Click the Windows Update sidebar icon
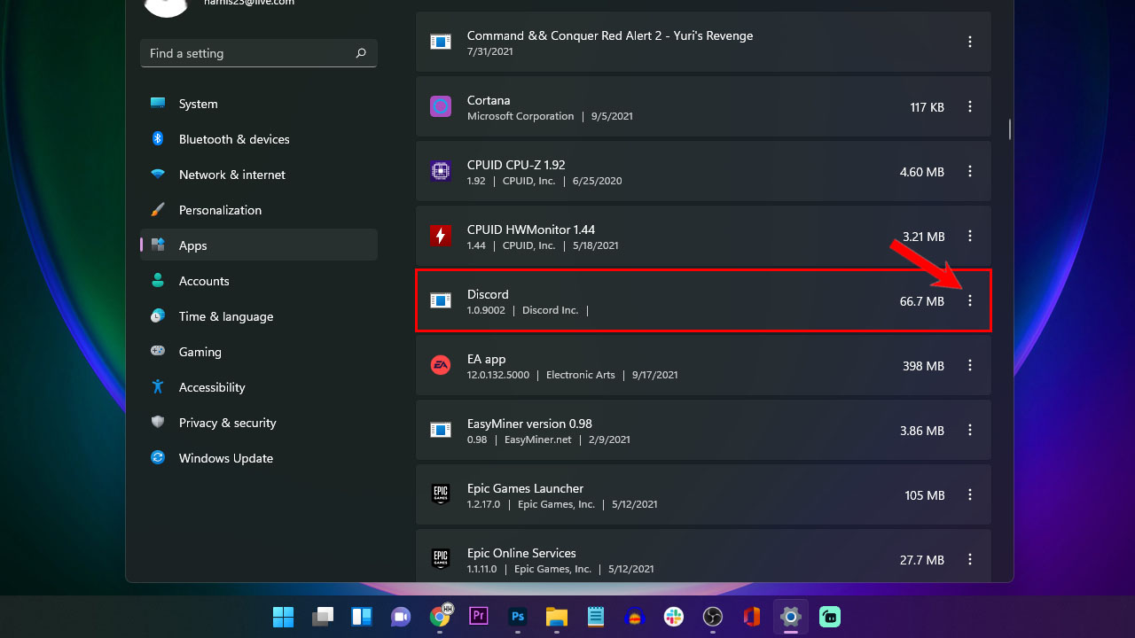This screenshot has height=638, width=1135. (157, 458)
